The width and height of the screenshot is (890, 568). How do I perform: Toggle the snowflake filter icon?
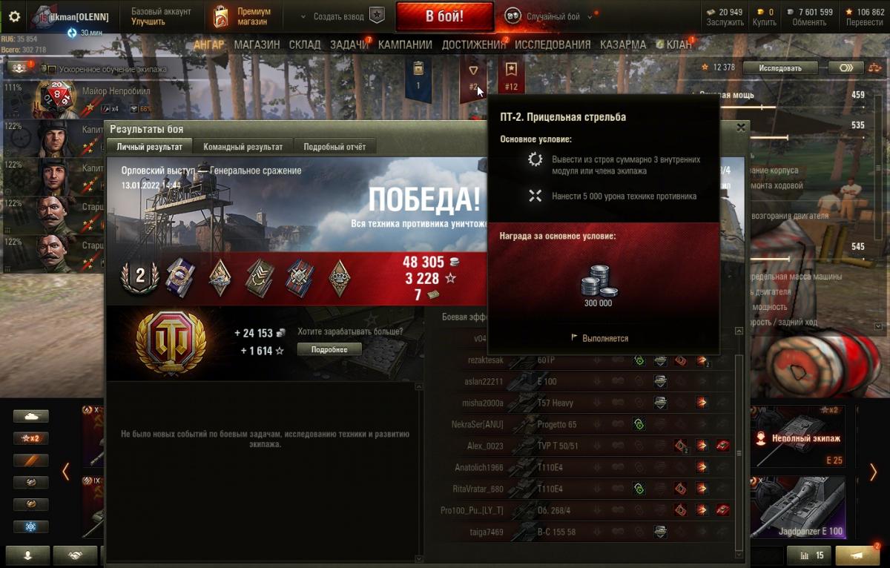(x=30, y=526)
